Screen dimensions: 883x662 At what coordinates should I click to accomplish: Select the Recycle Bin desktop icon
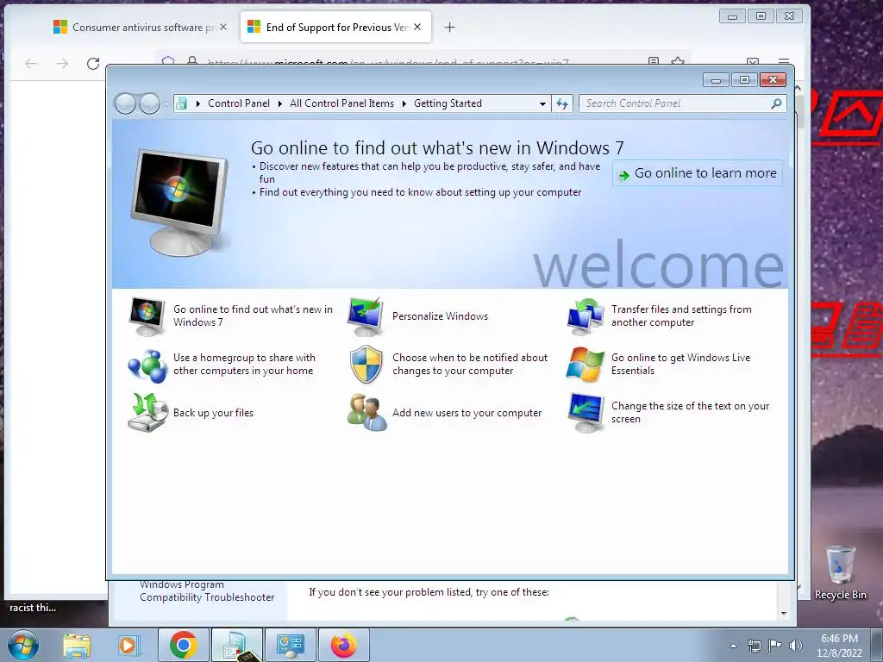840,572
